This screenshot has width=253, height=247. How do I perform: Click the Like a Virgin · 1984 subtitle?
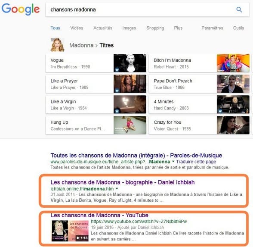point(68,108)
